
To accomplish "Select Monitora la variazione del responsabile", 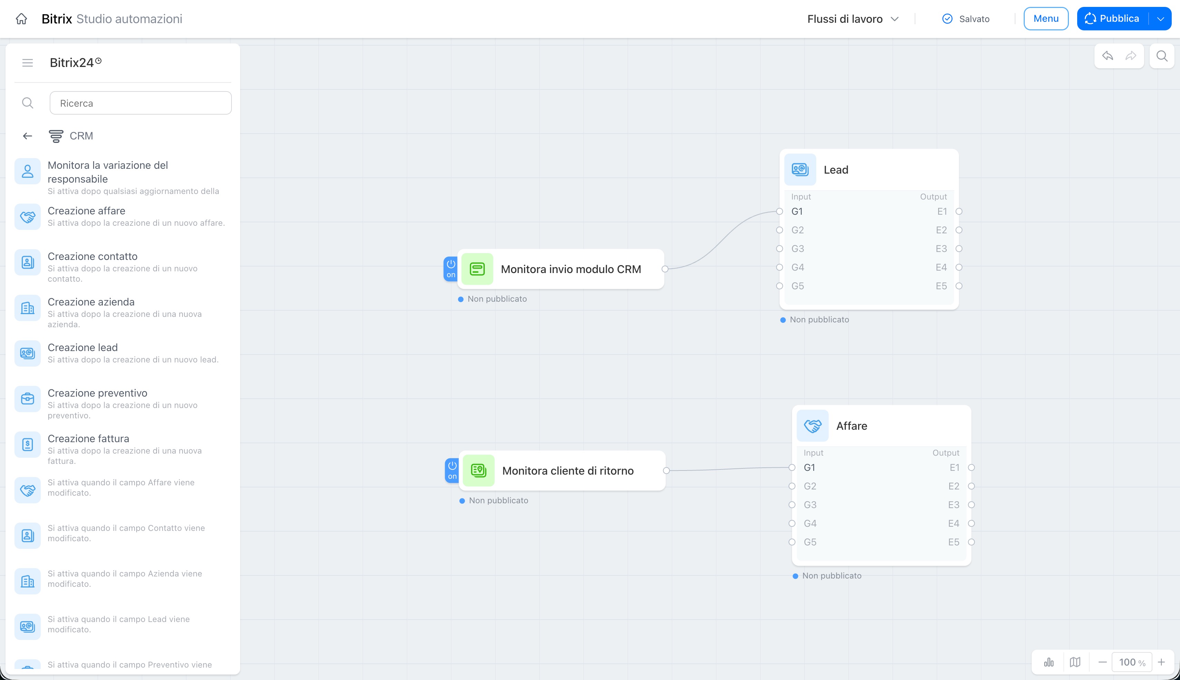I will (x=123, y=177).
